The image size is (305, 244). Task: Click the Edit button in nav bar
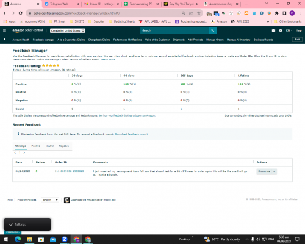click(x=297, y=40)
